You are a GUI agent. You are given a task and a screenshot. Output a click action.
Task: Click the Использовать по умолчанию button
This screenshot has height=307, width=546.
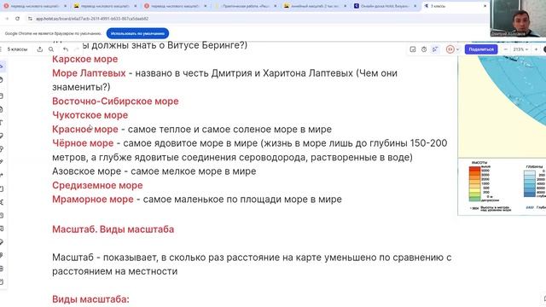coord(137,33)
